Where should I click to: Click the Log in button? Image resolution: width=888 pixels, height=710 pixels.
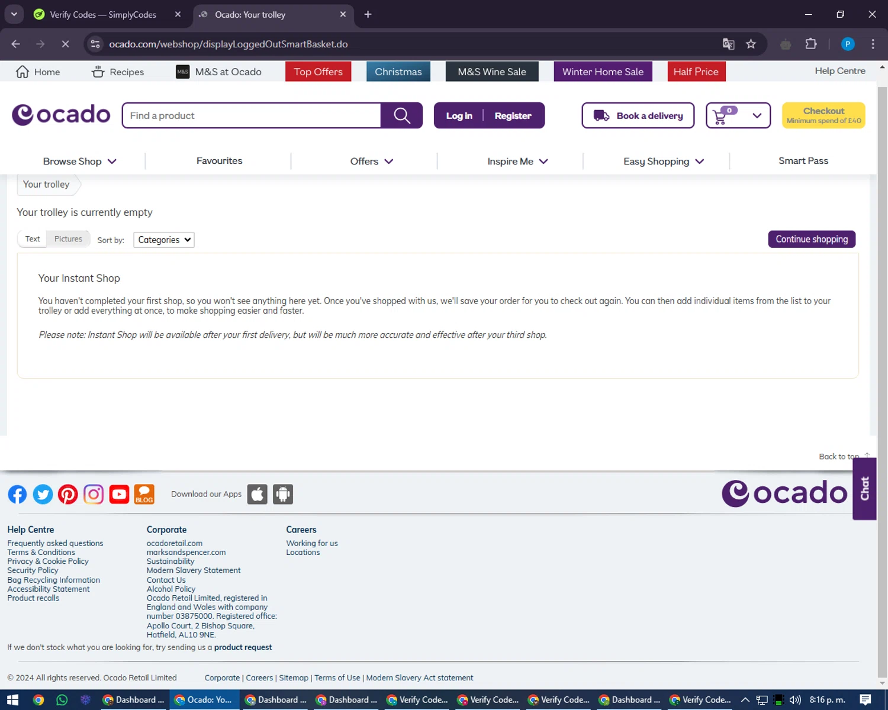pos(459,115)
